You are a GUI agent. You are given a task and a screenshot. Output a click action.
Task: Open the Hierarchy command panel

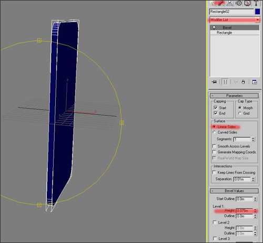pyautogui.click(x=230, y=3)
